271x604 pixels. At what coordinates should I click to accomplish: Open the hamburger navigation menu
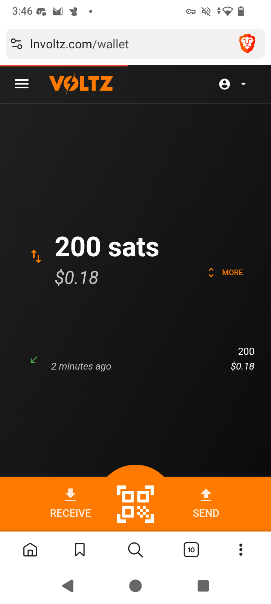tap(21, 84)
